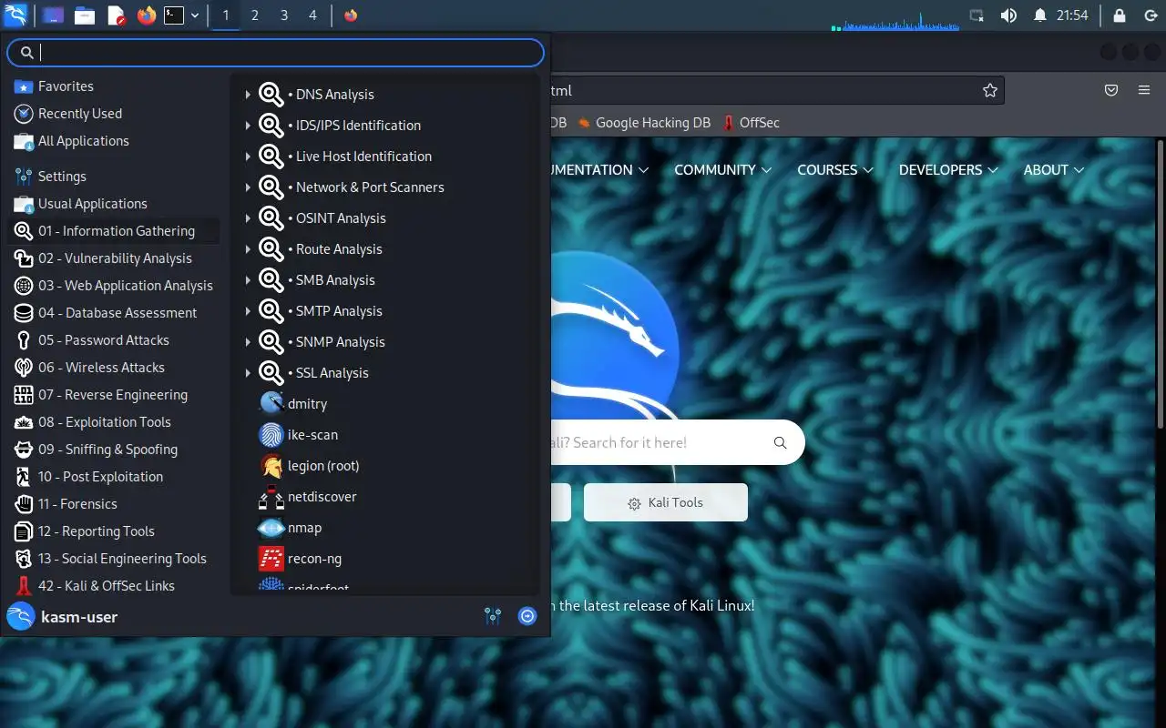This screenshot has width=1166, height=728.
Task: Bookmark the page with the star icon
Action: [990, 90]
